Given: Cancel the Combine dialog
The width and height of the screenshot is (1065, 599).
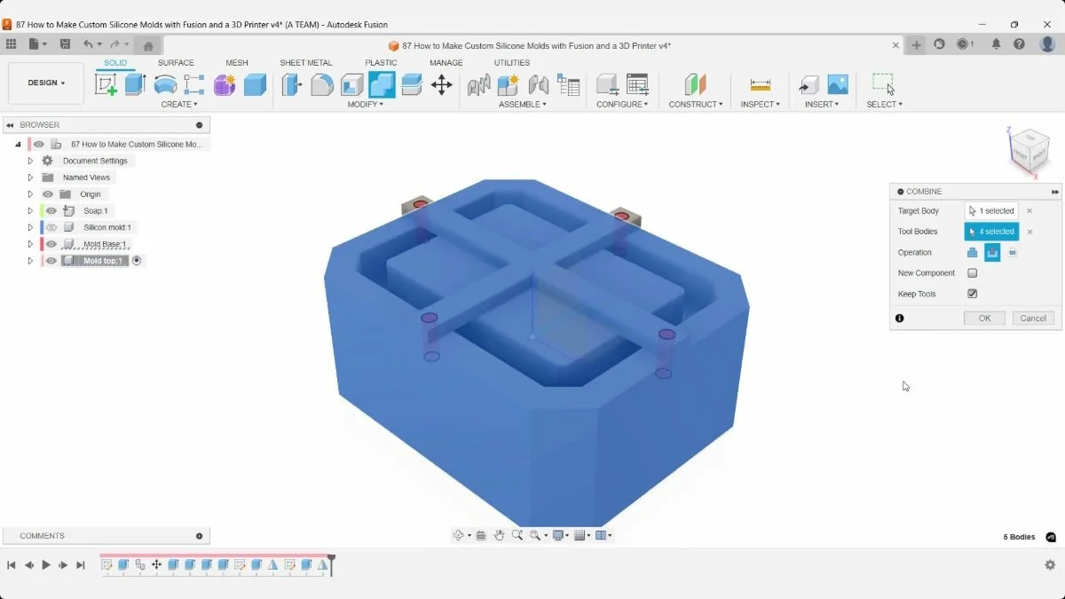Looking at the screenshot, I should (1033, 318).
